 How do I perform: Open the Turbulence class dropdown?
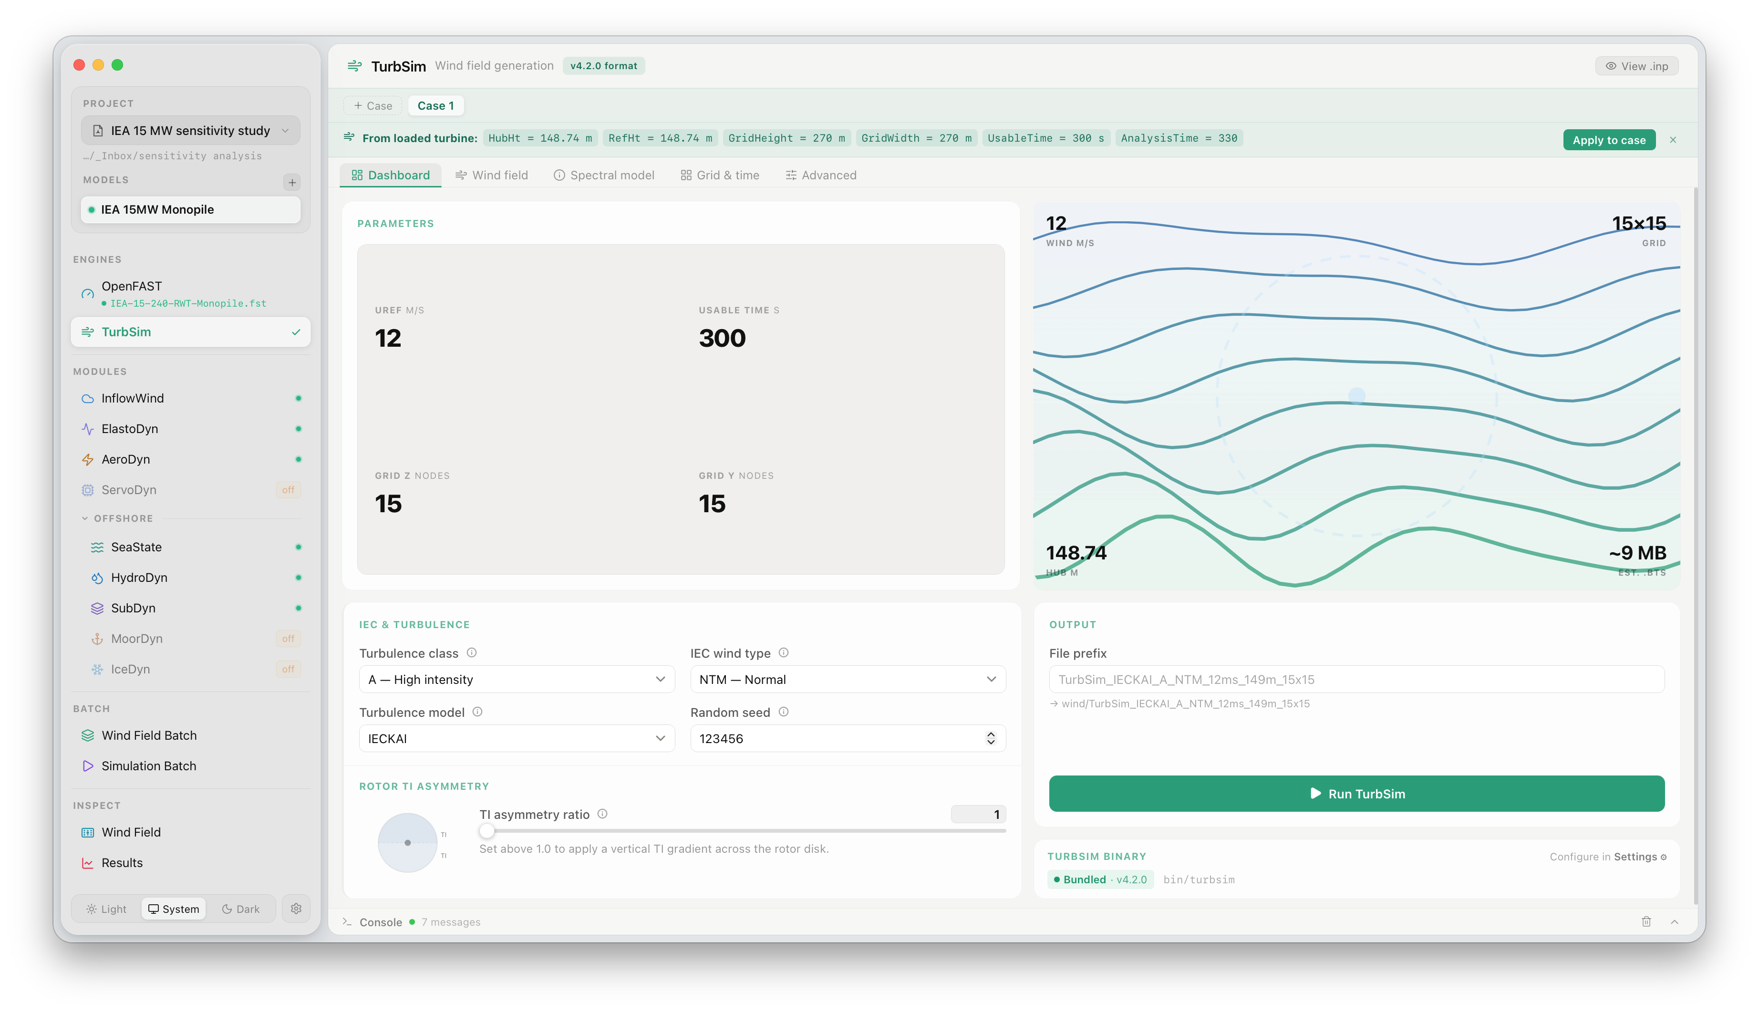(x=516, y=679)
